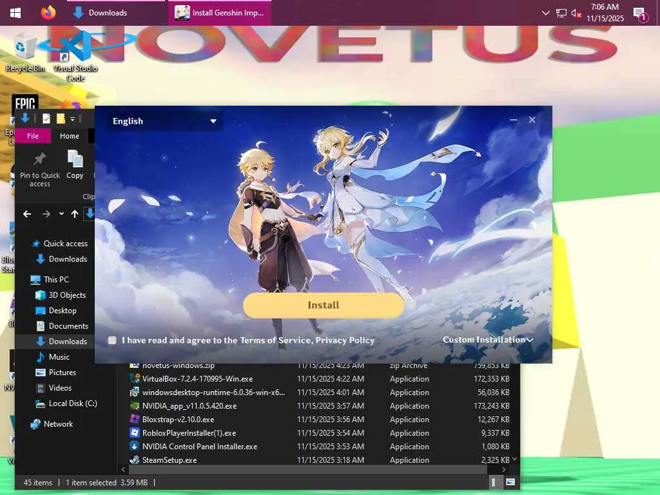Open Pictures folder in navigation pane
The image size is (660, 495).
pos(56,373)
